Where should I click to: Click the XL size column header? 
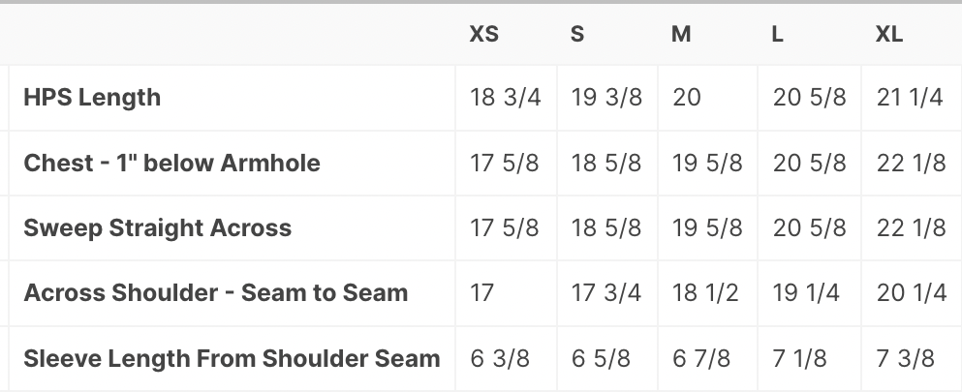point(889,34)
